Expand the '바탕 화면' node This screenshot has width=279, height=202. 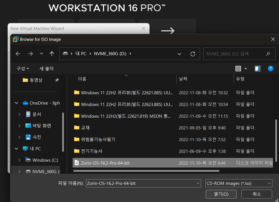pos(19,126)
